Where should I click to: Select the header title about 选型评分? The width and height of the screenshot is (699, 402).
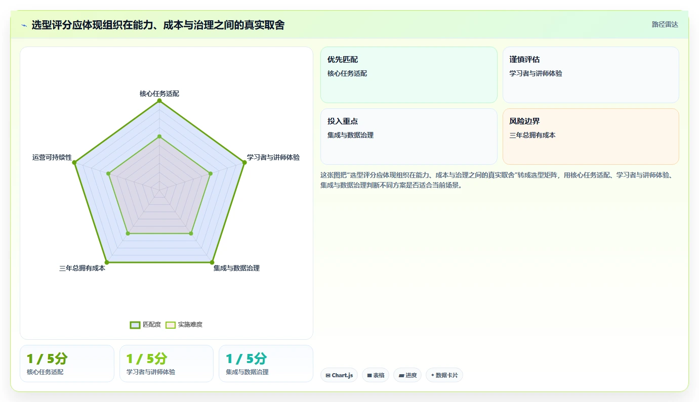[x=158, y=25]
